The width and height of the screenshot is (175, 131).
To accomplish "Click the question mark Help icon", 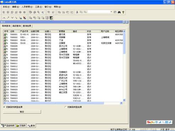I will coord(123,12).
